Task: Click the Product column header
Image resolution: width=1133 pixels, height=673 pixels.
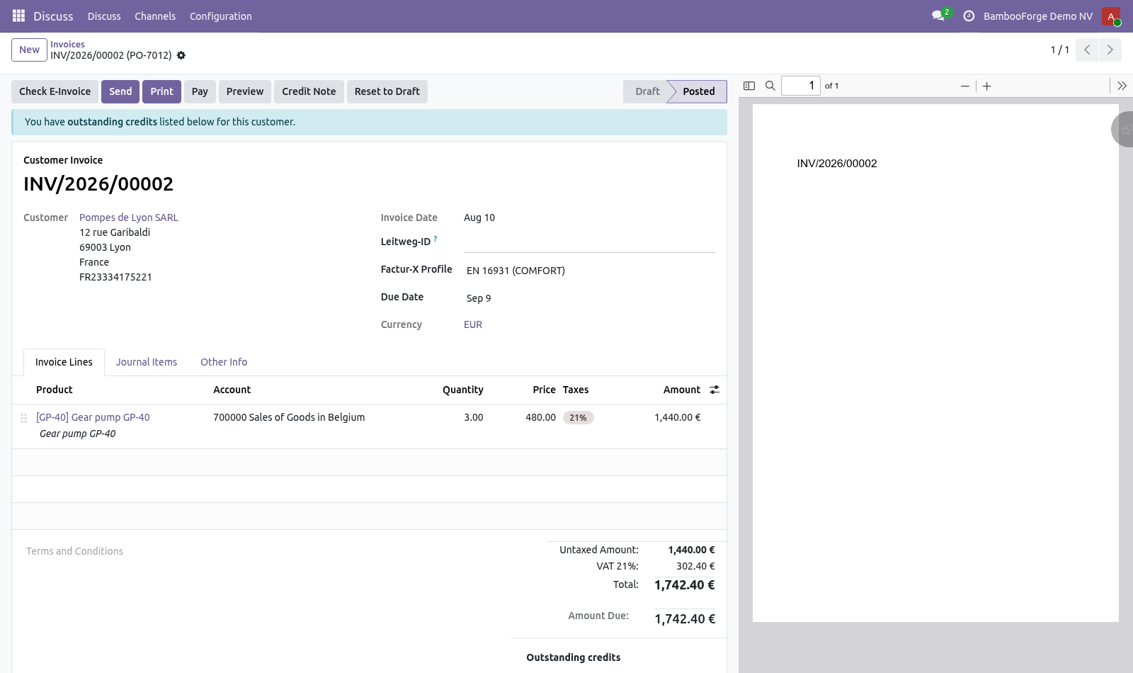Action: pyautogui.click(x=55, y=390)
